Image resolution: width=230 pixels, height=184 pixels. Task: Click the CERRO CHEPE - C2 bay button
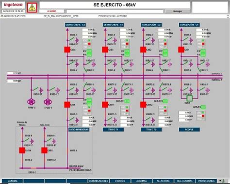tap(75, 25)
